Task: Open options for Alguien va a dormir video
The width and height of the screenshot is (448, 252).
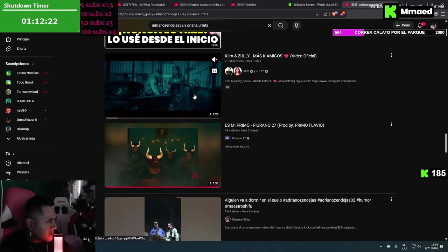Action: tap(391, 199)
